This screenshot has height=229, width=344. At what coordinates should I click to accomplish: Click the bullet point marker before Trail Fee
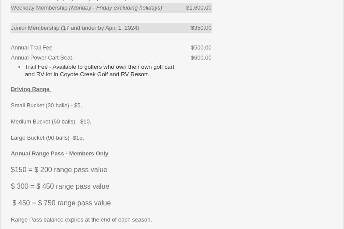click(19, 67)
